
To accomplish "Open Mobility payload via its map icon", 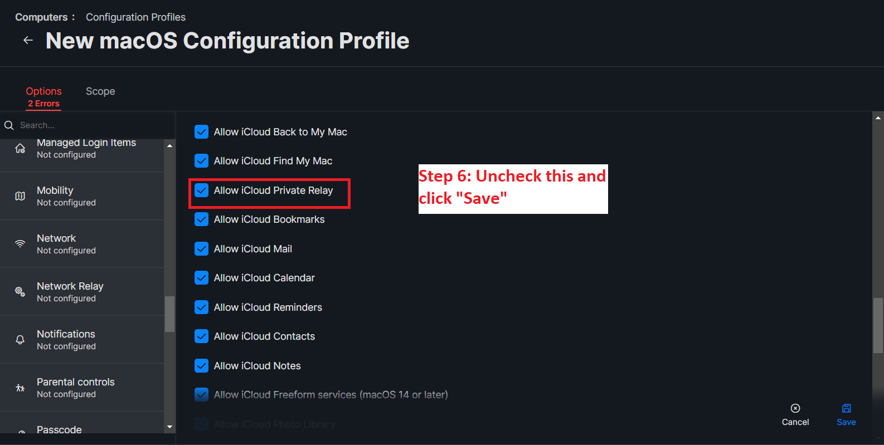I will pos(20,196).
